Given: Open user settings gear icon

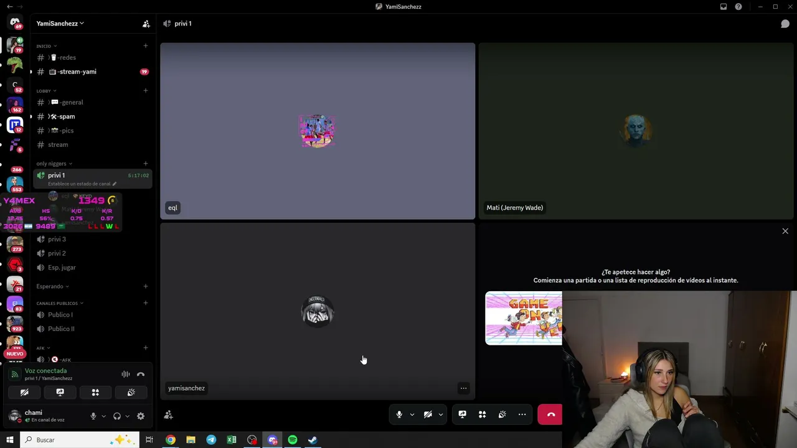Looking at the screenshot, I should click(x=141, y=416).
